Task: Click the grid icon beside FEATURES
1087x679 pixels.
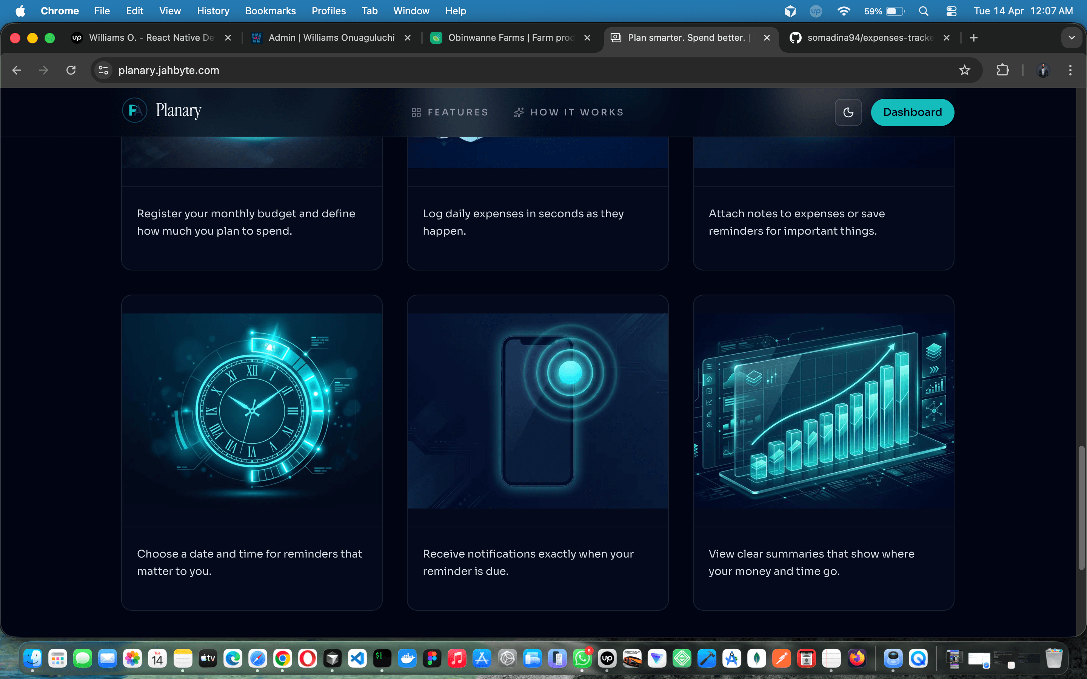Action: [416, 112]
